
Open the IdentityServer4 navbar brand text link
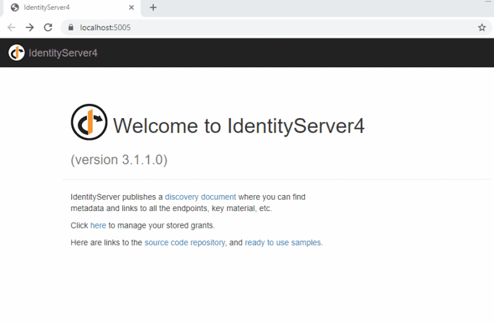[63, 53]
